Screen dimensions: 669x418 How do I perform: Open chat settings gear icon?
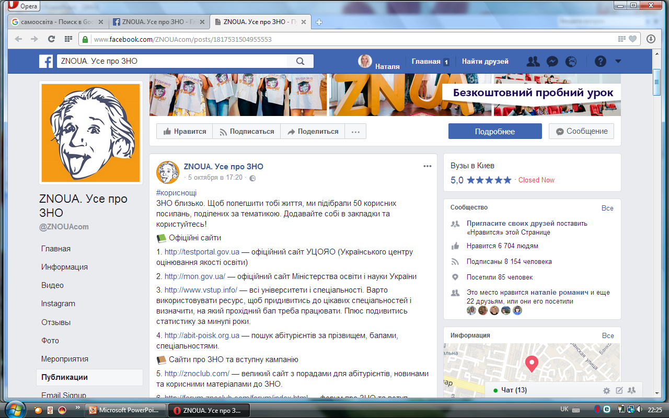606,390
